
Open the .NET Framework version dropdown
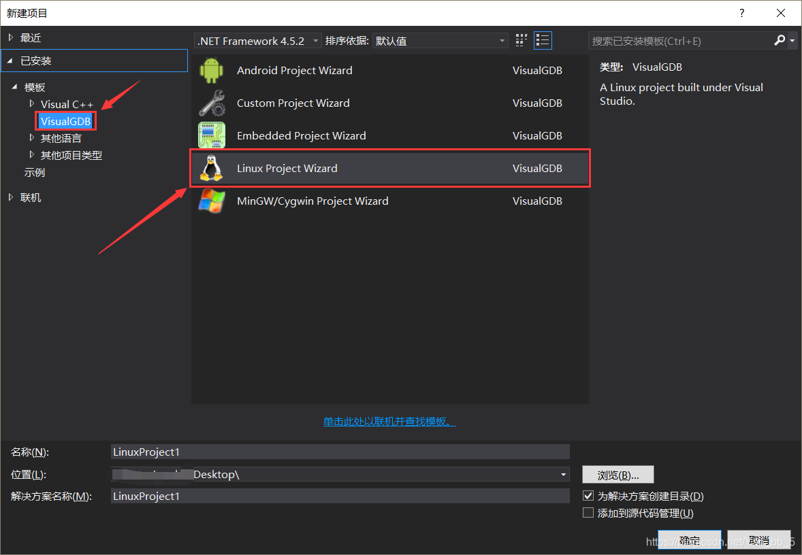coord(258,41)
